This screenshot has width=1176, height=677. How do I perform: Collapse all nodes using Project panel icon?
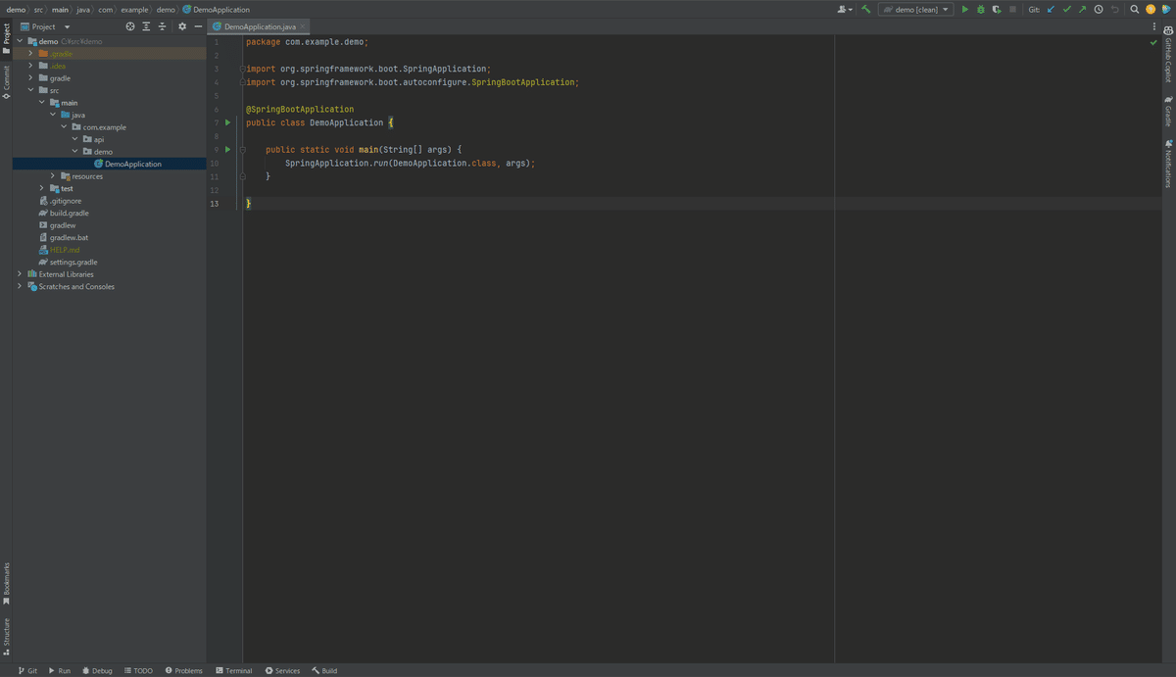tap(162, 26)
